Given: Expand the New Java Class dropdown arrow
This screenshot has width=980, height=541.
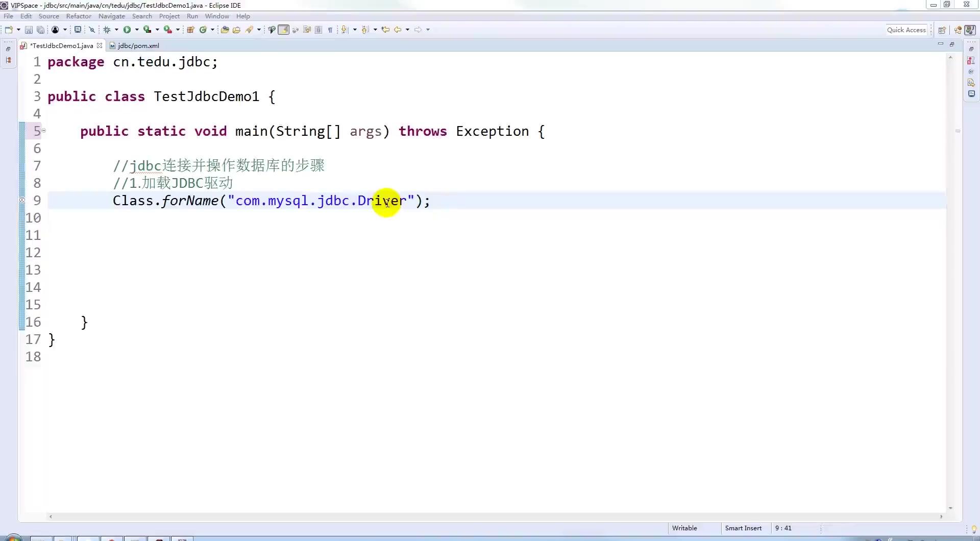Looking at the screenshot, I should 212,30.
